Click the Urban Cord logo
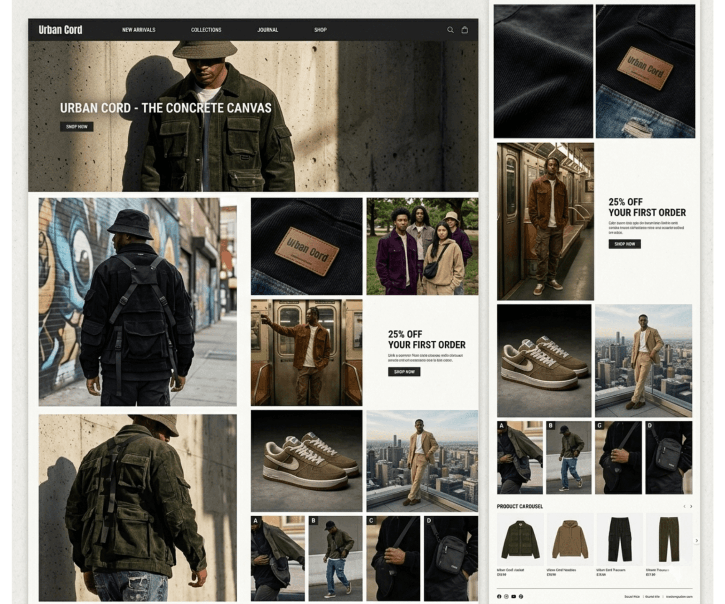 [60, 30]
